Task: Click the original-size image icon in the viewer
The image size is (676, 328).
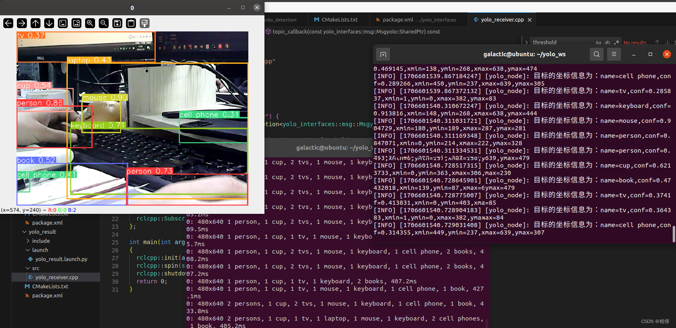Action: click(x=63, y=23)
